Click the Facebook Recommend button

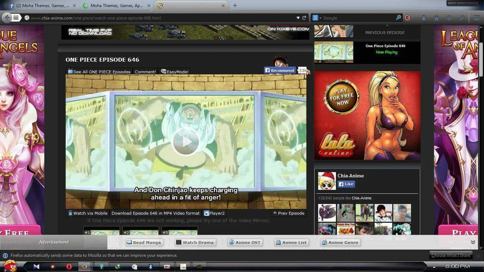tap(280, 70)
